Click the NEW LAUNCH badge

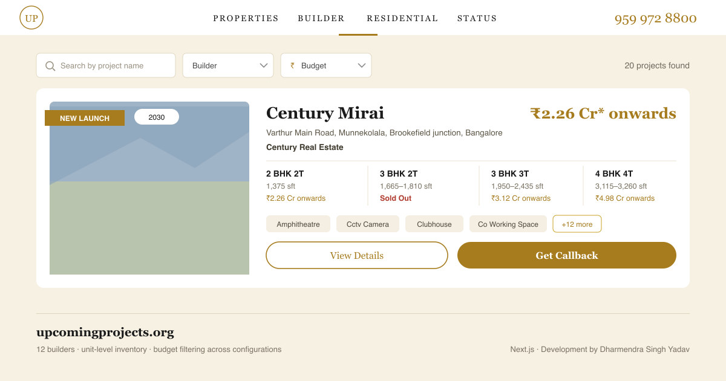(85, 118)
